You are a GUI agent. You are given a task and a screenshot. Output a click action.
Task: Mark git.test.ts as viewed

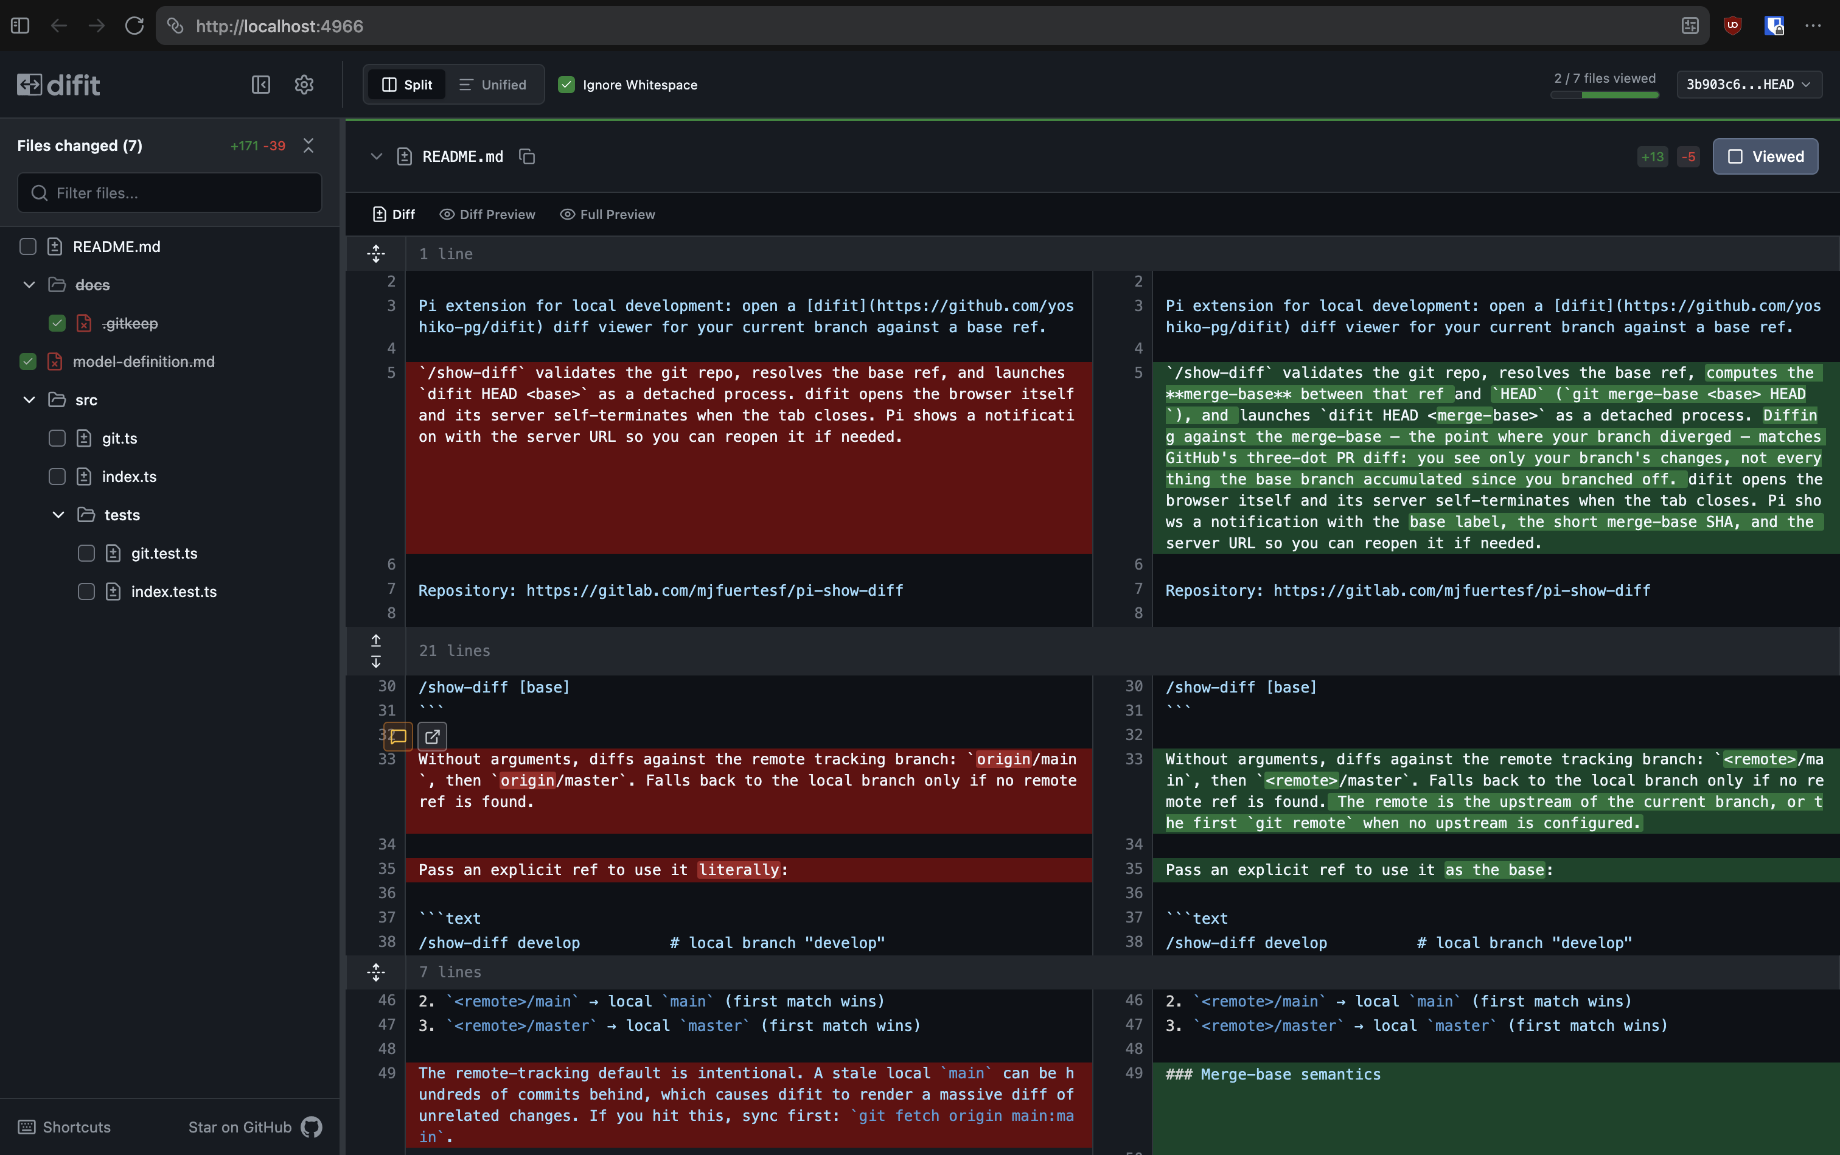[x=86, y=553]
